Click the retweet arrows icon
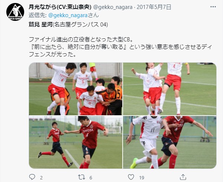 tap(82, 177)
